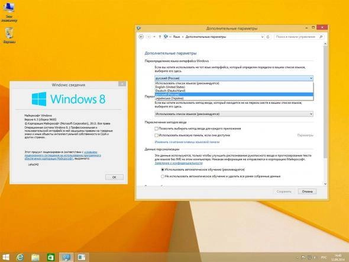
Task: Go forward in the control panel window
Action: pyautogui.click(x=148, y=37)
